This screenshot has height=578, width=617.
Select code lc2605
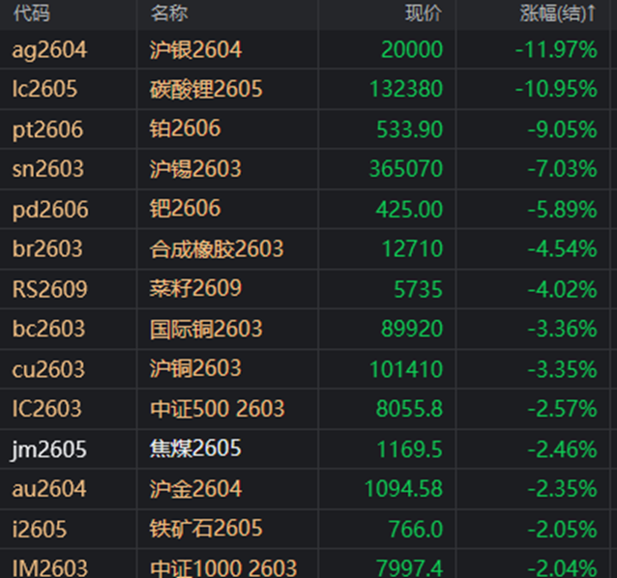point(44,89)
